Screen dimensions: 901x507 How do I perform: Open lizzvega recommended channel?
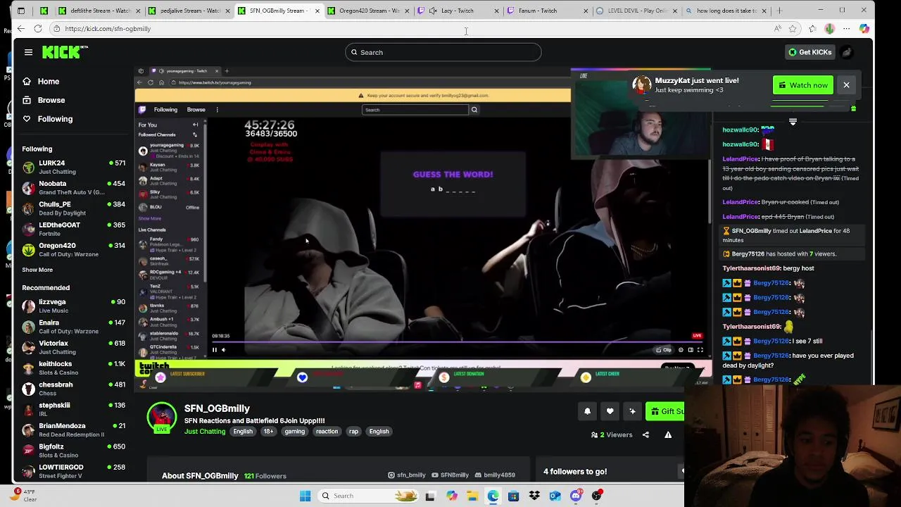74,306
